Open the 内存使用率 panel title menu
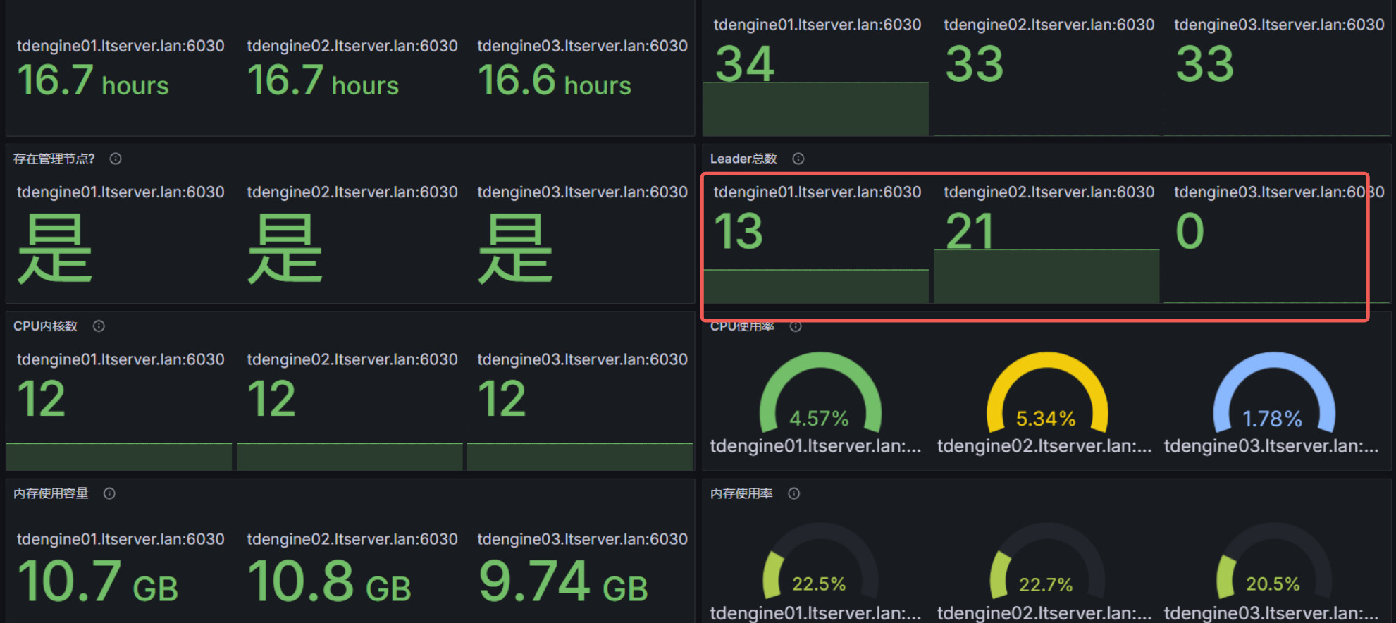Image resolution: width=1396 pixels, height=623 pixels. tap(741, 493)
